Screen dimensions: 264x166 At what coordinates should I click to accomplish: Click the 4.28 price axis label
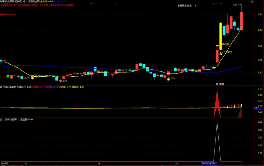click(x=260, y=46)
